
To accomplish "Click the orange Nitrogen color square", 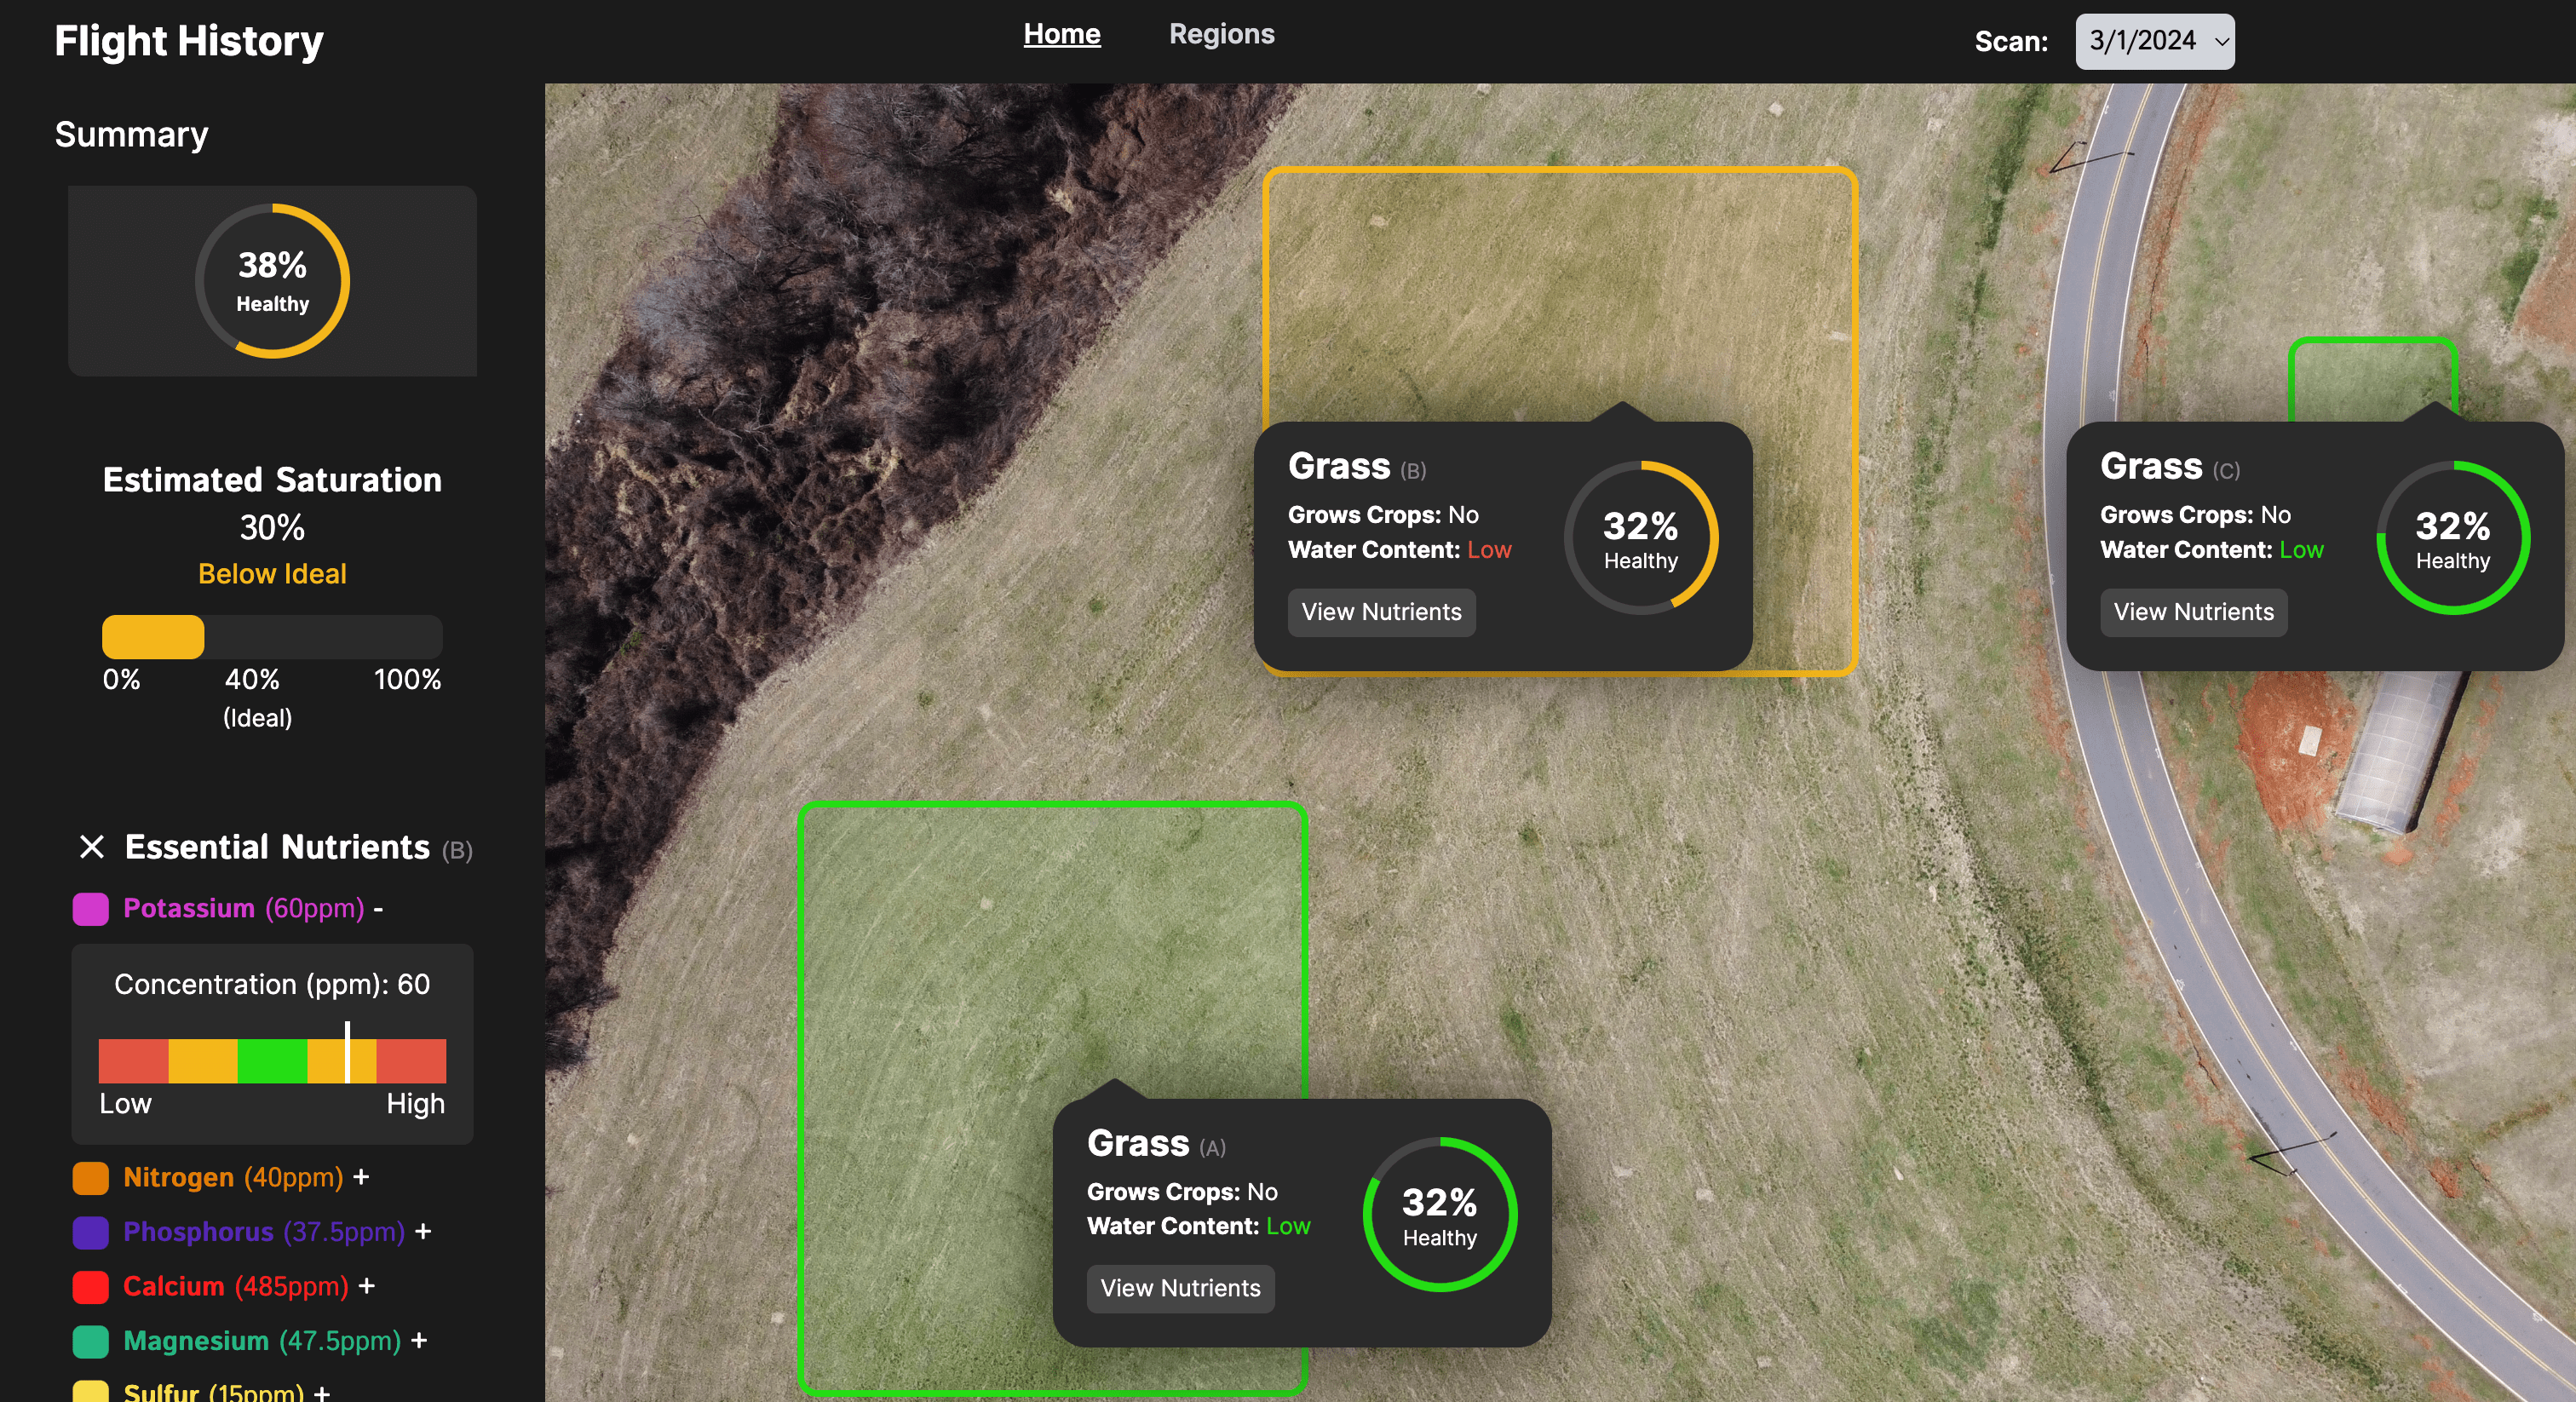I will click(x=90, y=1178).
